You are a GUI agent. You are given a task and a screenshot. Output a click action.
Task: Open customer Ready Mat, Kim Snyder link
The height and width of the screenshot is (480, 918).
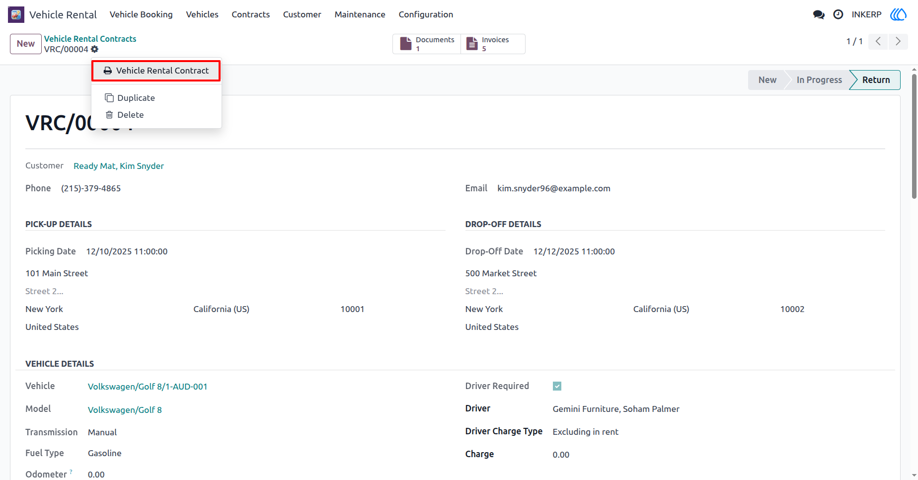(119, 166)
